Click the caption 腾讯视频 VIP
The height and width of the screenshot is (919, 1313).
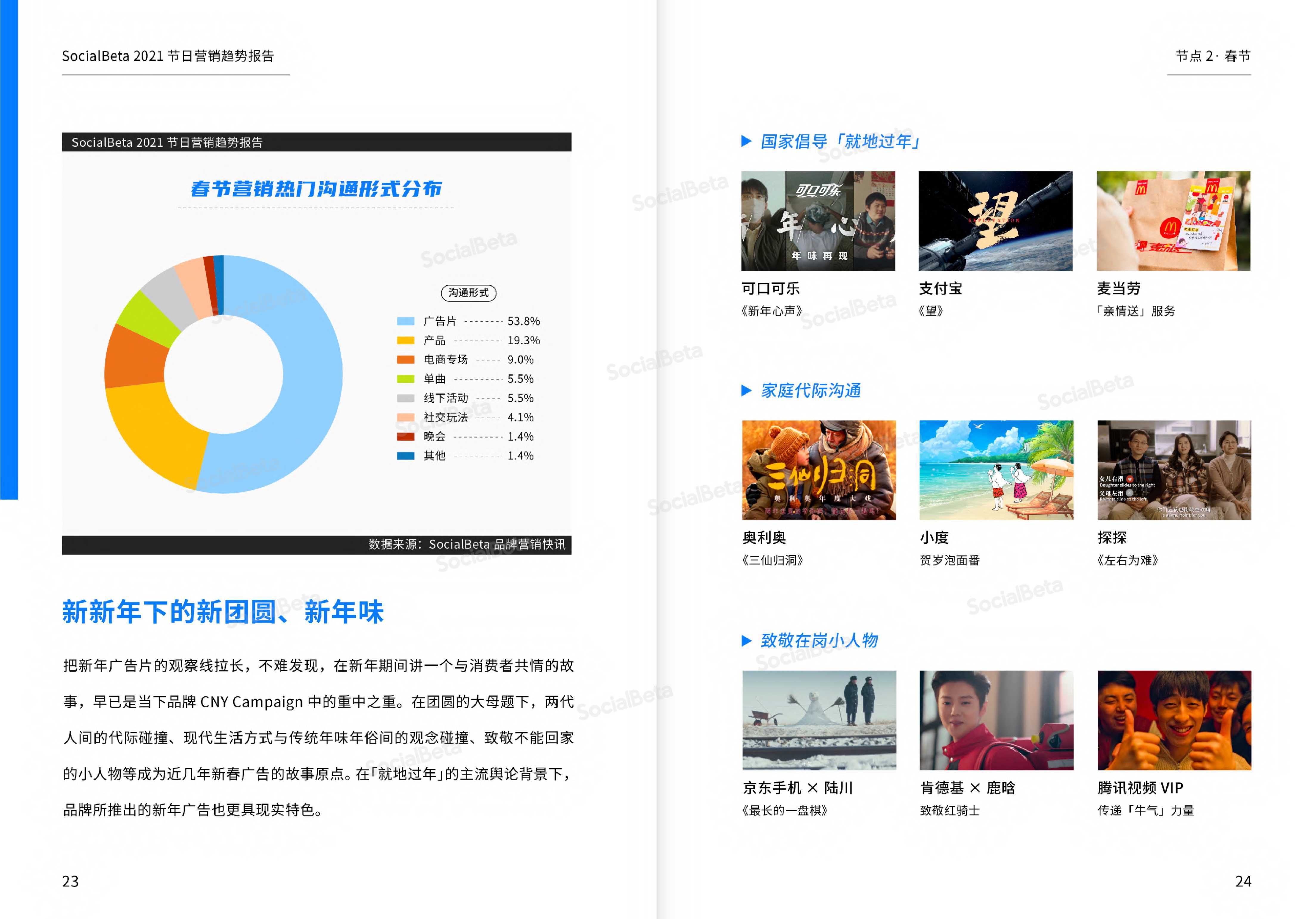point(1140,788)
